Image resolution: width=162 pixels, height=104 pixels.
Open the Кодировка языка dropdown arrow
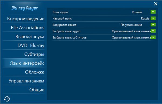pos(153,25)
